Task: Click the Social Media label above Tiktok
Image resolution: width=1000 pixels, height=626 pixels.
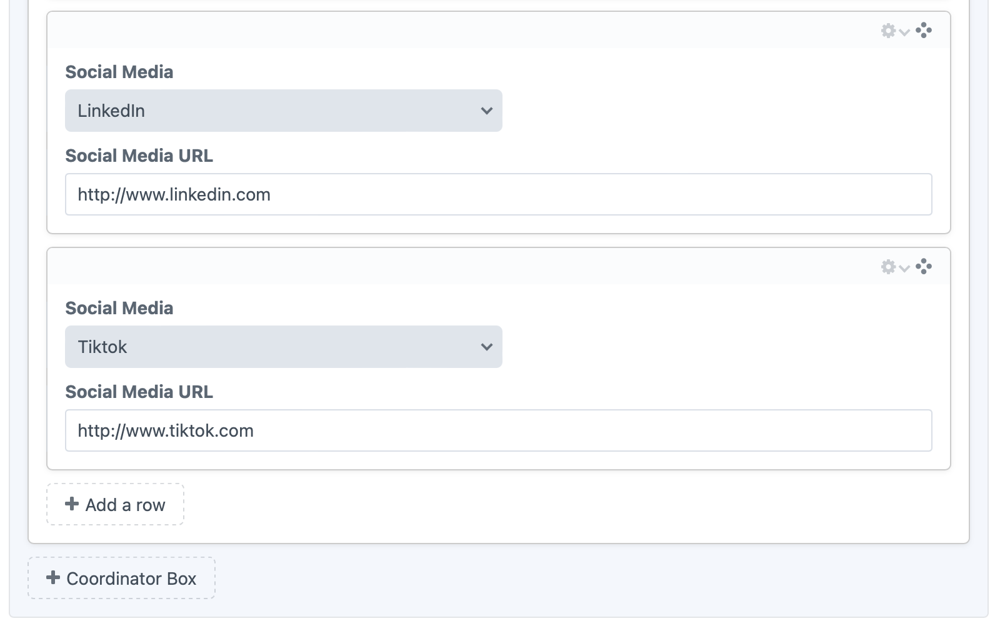Action: click(119, 308)
